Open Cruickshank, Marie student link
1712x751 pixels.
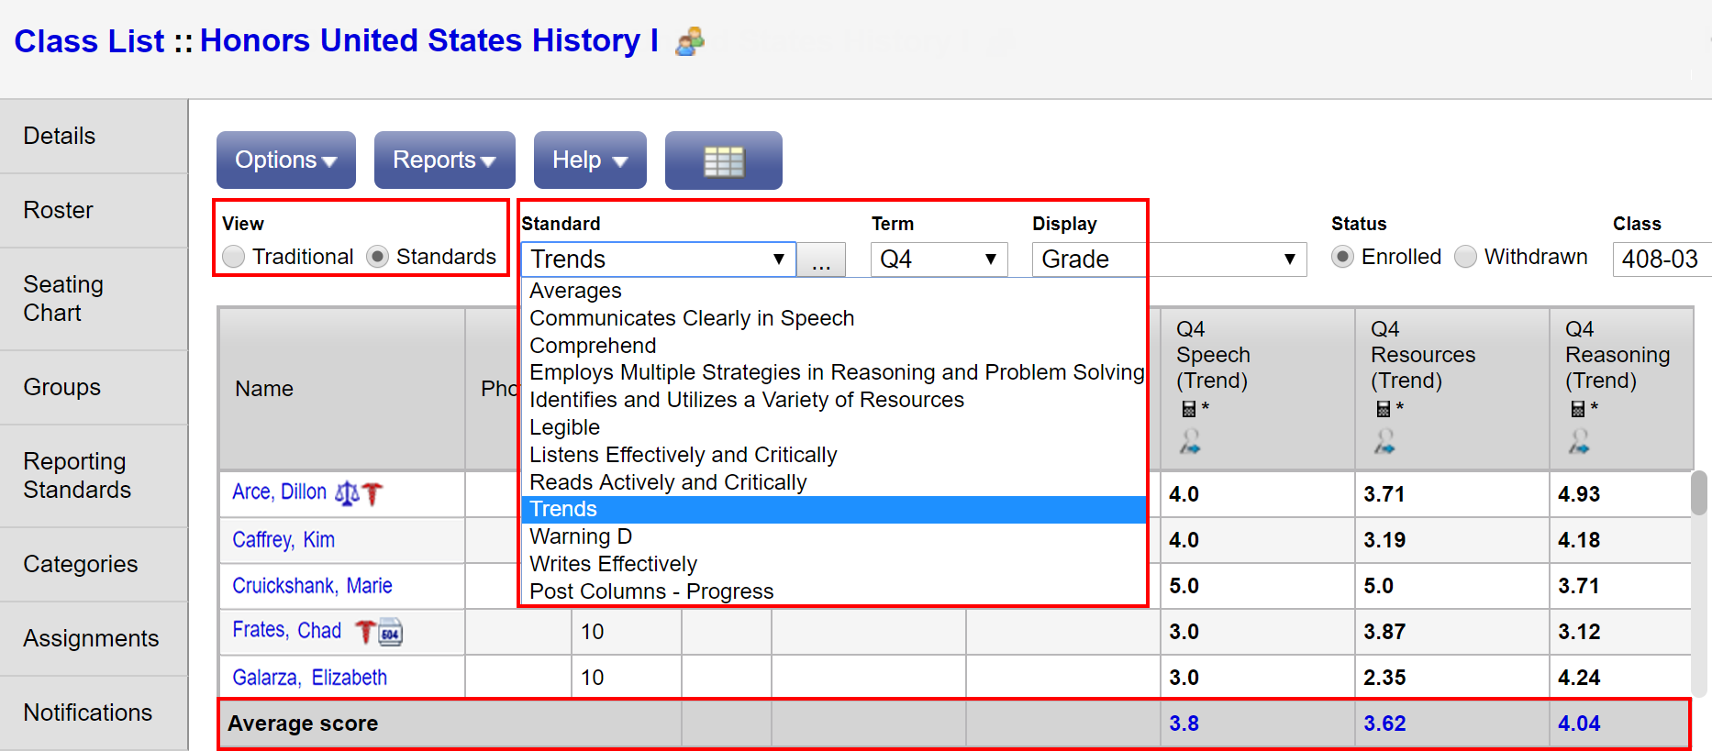click(312, 586)
